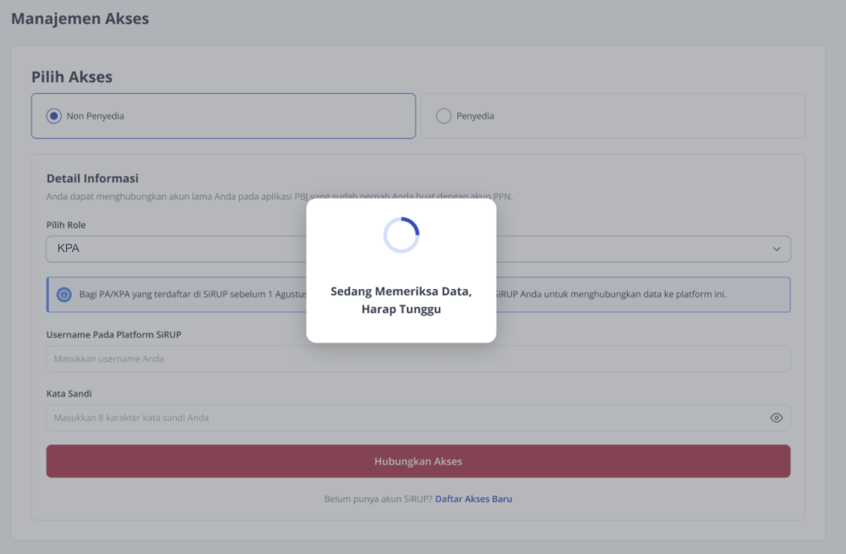Click the PA/KPA SiRUP information banner
Image resolution: width=846 pixels, height=554 pixels.
418,294
